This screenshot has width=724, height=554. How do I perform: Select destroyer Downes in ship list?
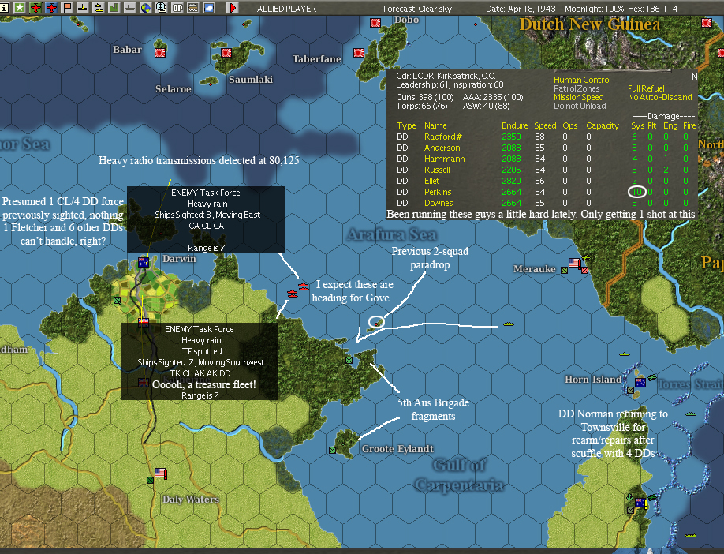tap(439, 204)
